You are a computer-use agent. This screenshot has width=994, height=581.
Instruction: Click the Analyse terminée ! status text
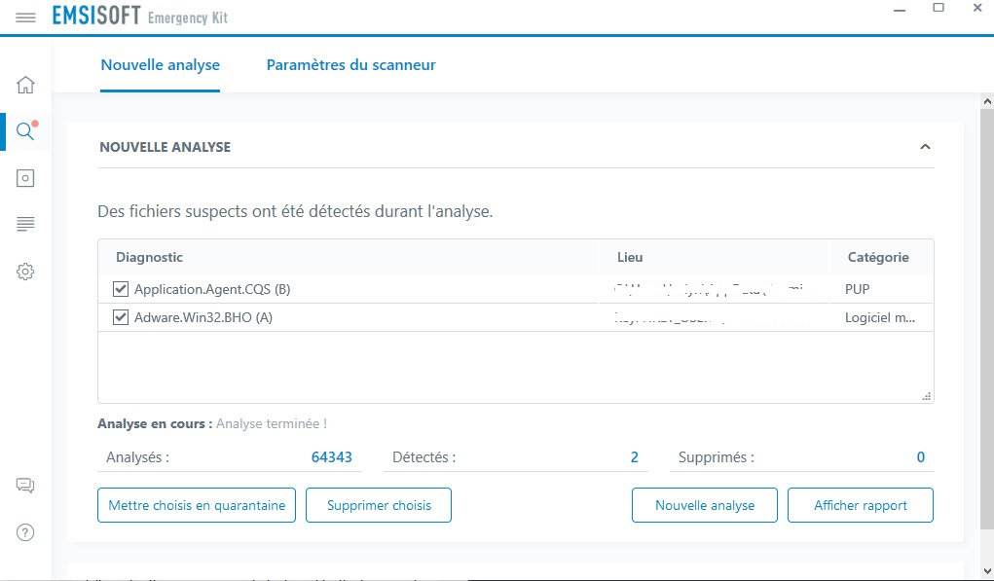click(x=272, y=424)
